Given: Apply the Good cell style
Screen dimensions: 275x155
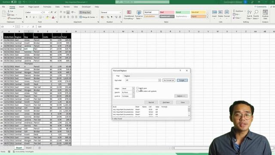Looking at the screenshot, I should click(x=183, y=12).
